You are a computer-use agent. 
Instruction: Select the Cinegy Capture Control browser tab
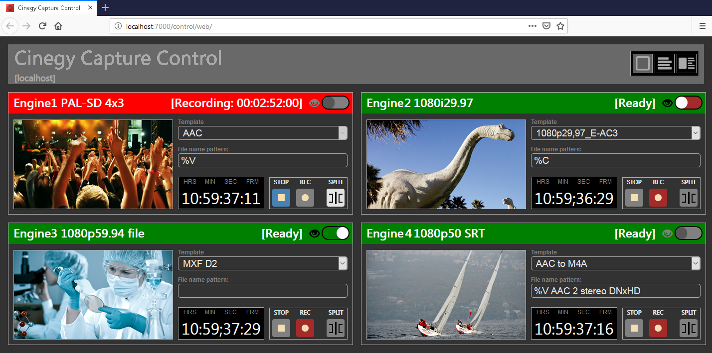[48, 7]
